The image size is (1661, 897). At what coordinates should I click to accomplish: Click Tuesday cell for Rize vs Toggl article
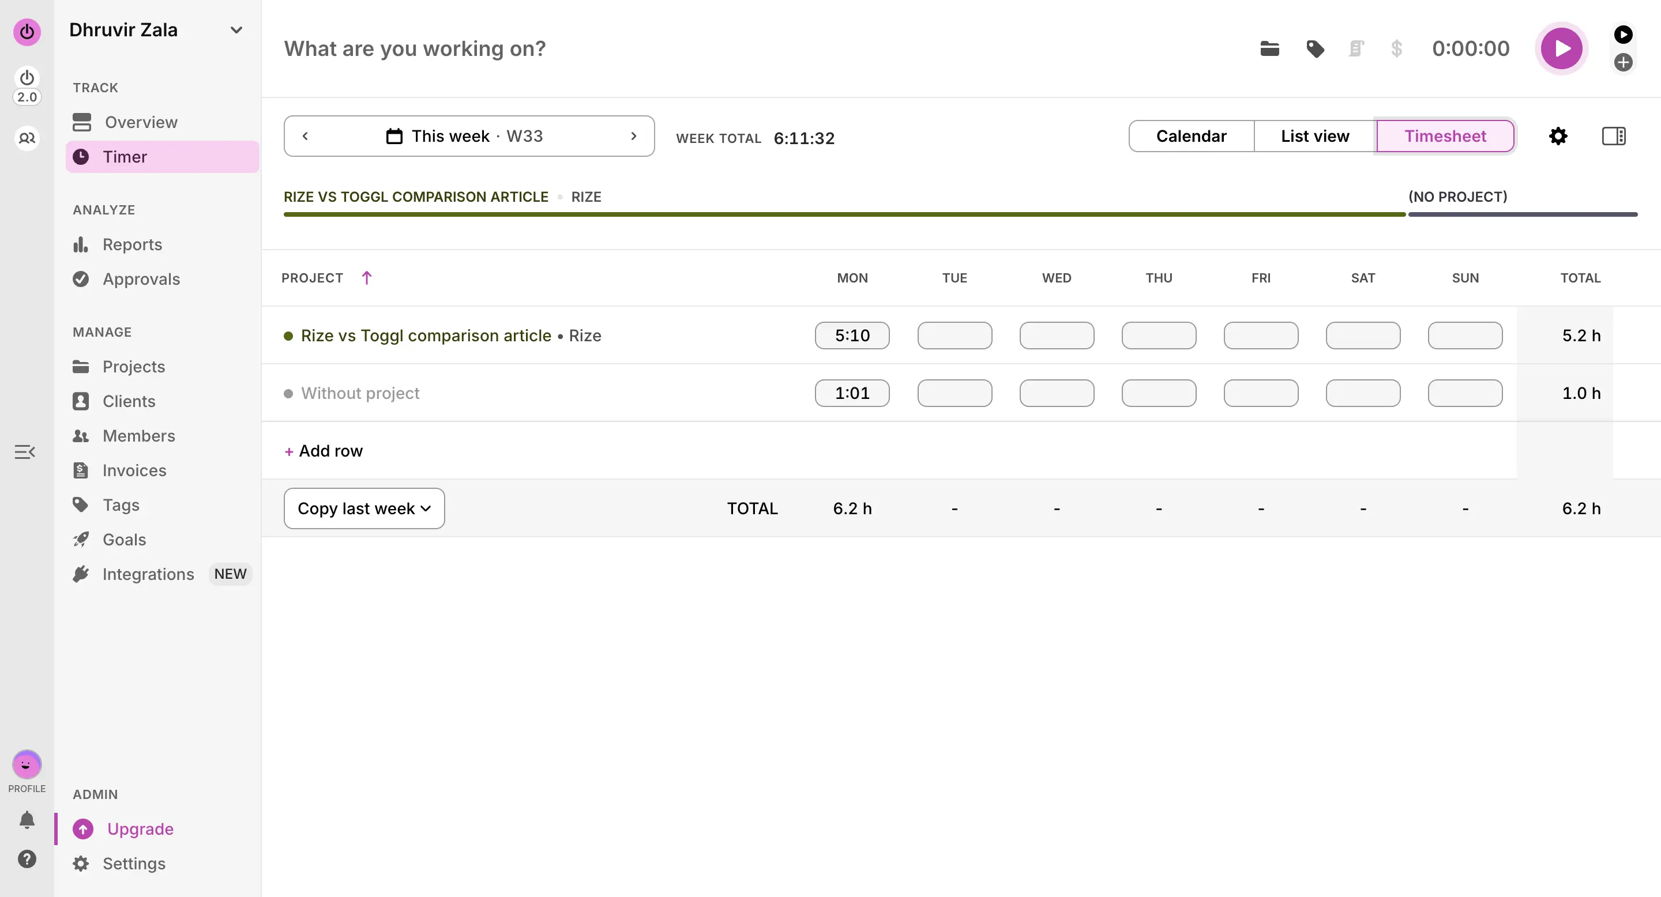[x=954, y=336]
